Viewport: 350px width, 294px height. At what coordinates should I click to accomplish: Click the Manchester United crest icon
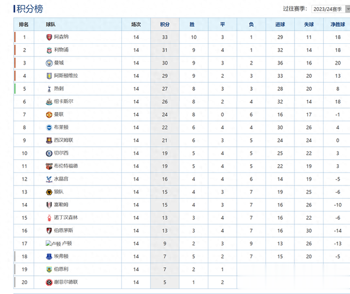[x=49, y=114]
